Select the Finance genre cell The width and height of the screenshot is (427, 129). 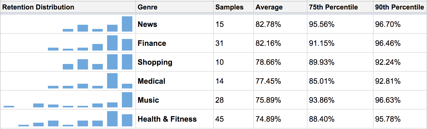[152, 43]
